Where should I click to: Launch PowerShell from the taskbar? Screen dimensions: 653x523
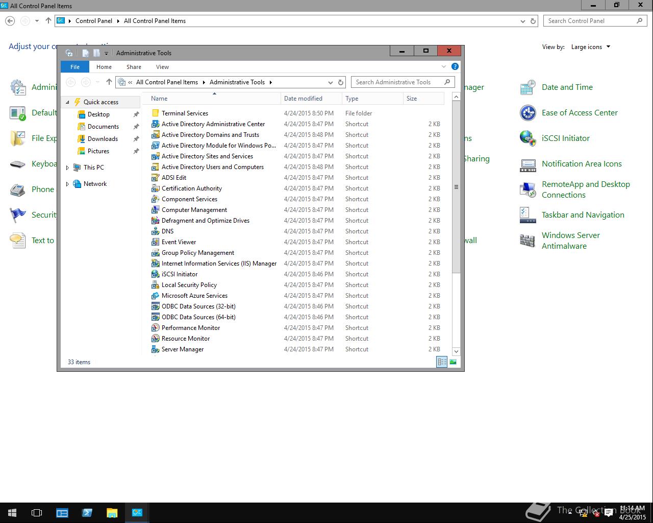[87, 513]
